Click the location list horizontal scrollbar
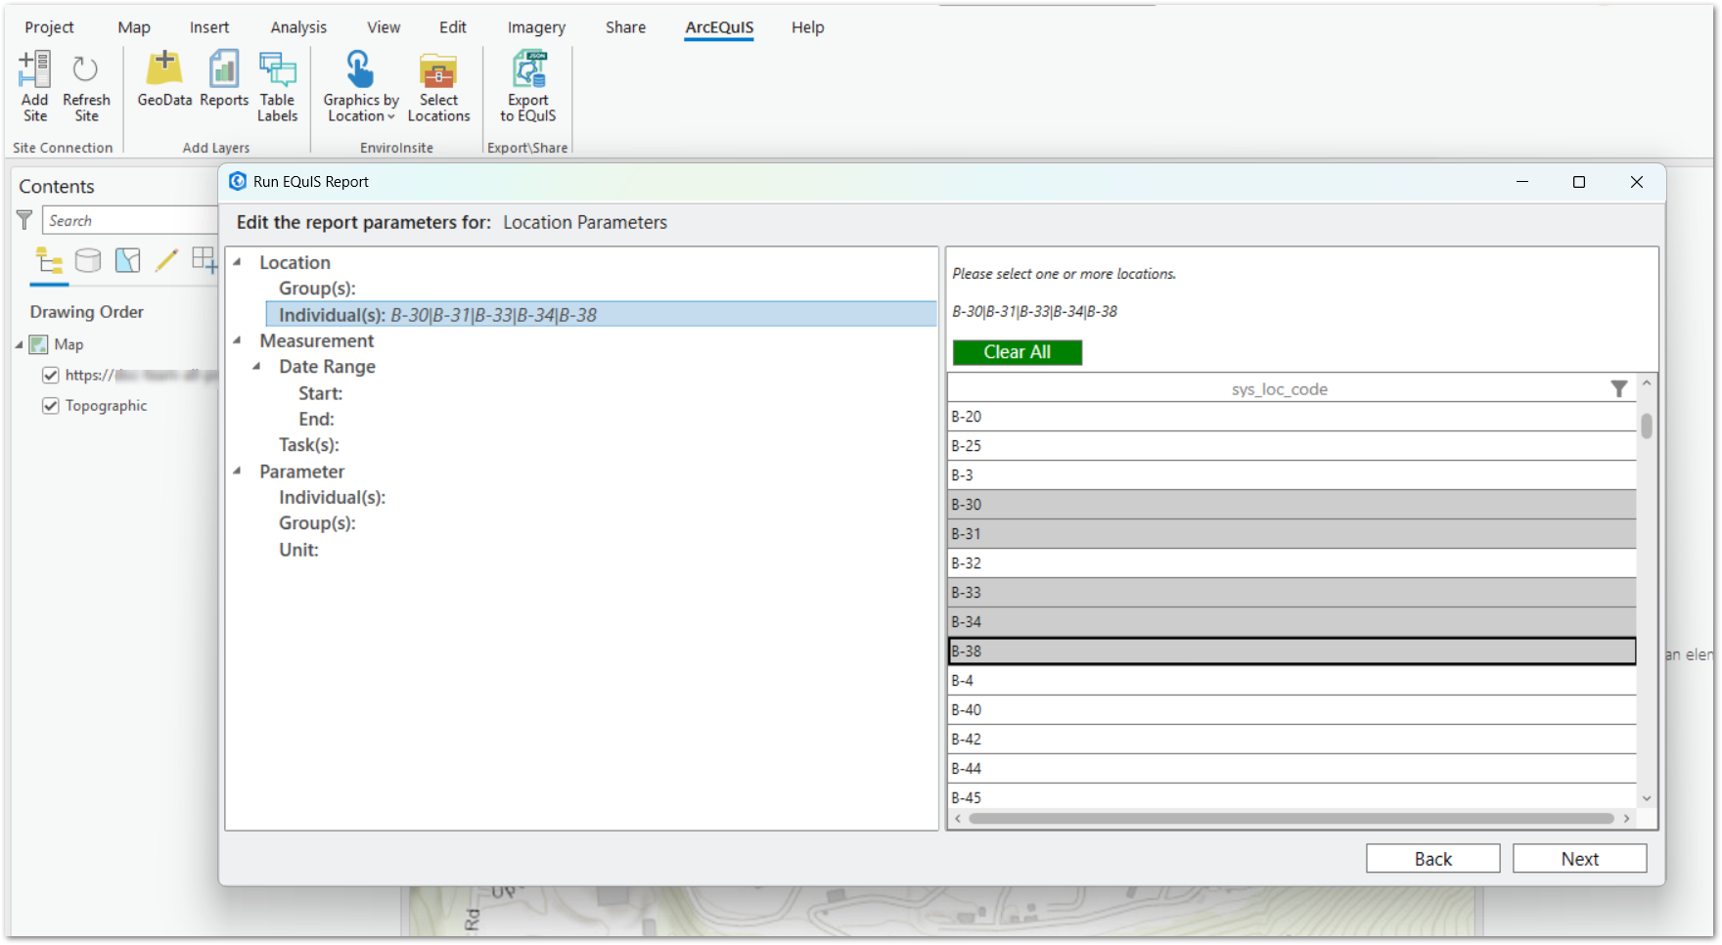This screenshot has height=945, width=1722. (1291, 819)
